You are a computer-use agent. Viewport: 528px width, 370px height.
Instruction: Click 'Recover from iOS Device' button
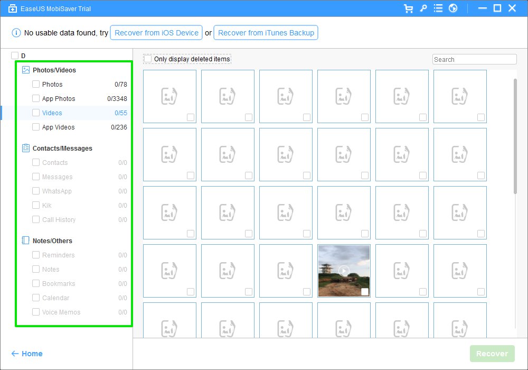pyautogui.click(x=156, y=33)
